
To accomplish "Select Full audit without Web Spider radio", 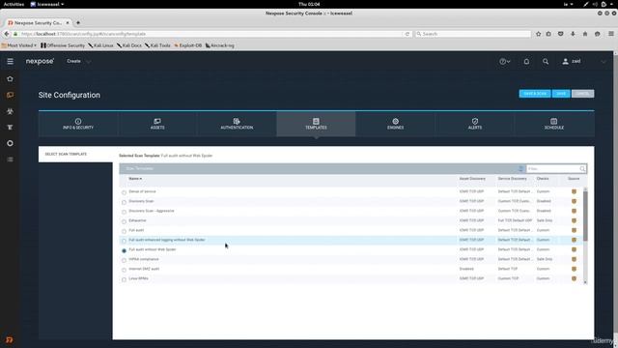I will pos(124,250).
